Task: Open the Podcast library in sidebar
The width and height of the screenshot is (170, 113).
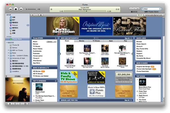Action: pos(15,25)
